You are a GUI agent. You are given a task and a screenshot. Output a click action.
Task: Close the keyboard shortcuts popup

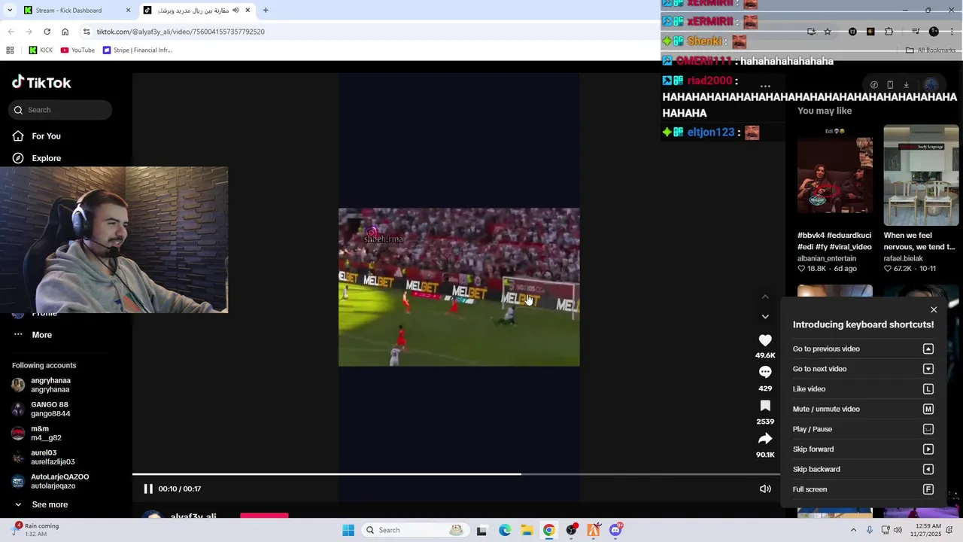934,310
